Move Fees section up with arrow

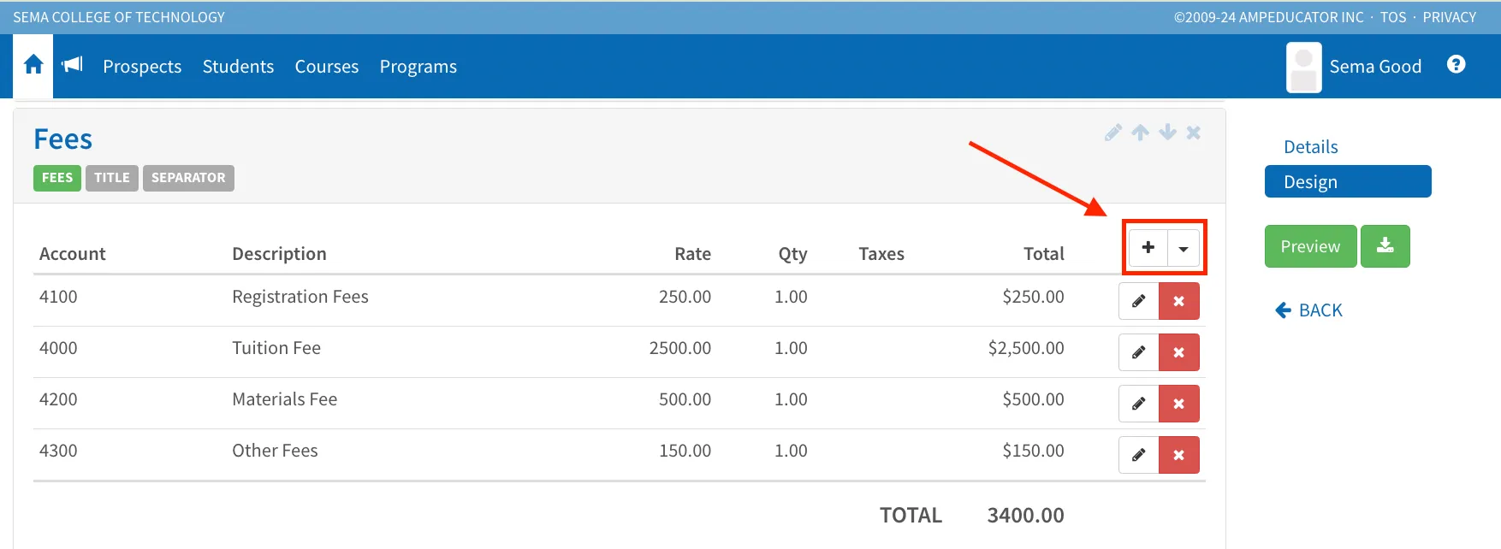coord(1140,133)
